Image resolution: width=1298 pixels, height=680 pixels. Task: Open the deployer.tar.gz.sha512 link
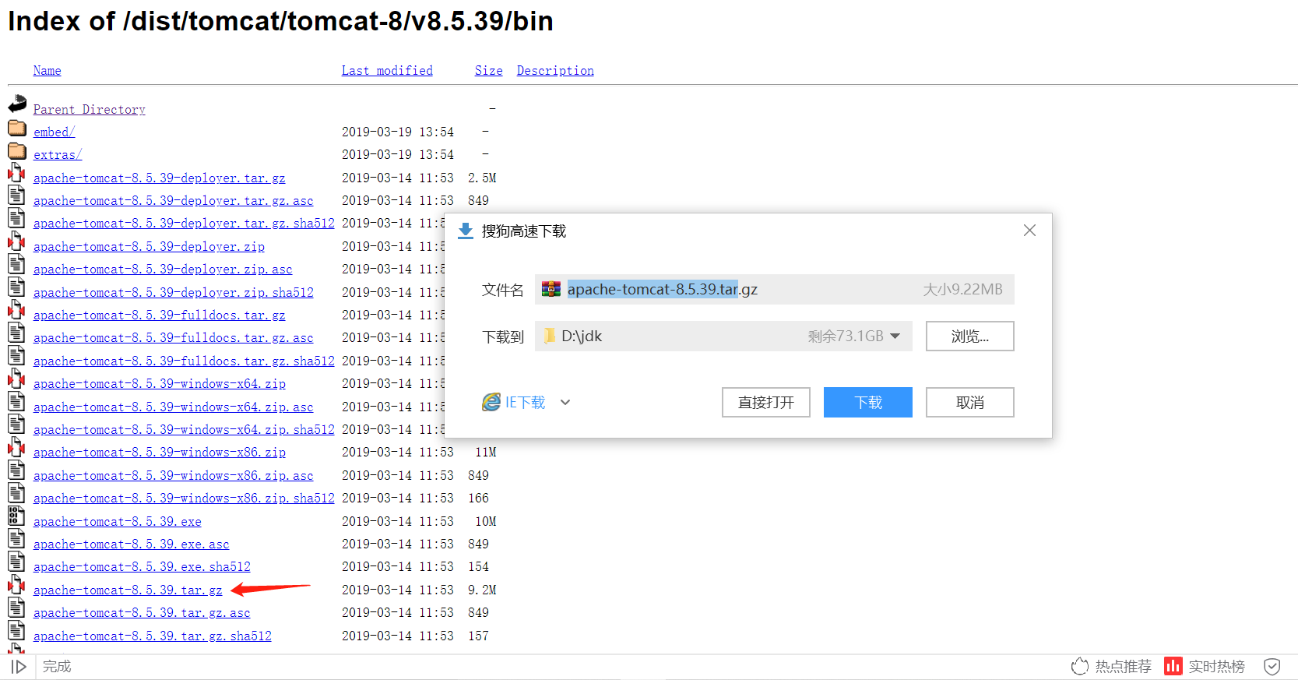184,224
